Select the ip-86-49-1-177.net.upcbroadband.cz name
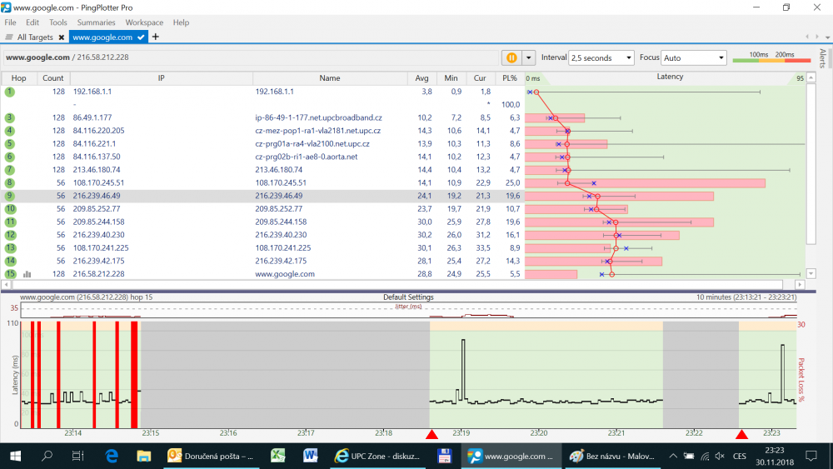The image size is (833, 469). pyautogui.click(x=318, y=117)
